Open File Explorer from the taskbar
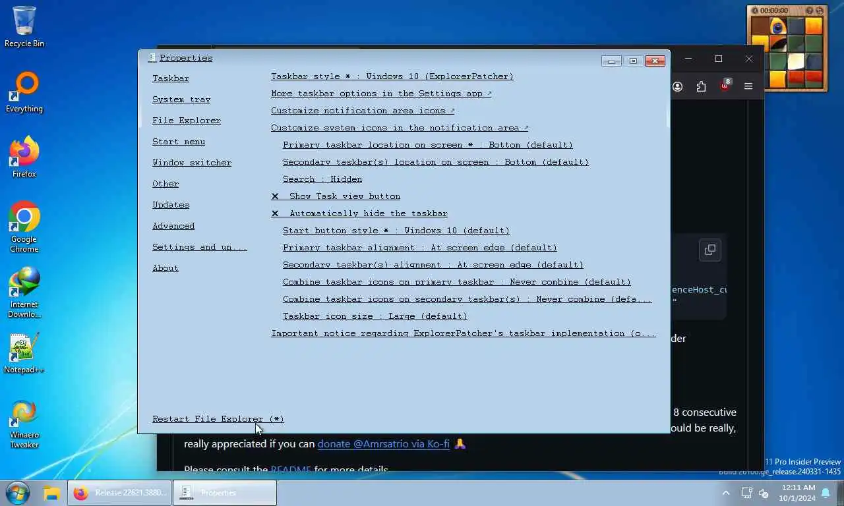Viewport: 844px width, 506px height. click(x=51, y=493)
